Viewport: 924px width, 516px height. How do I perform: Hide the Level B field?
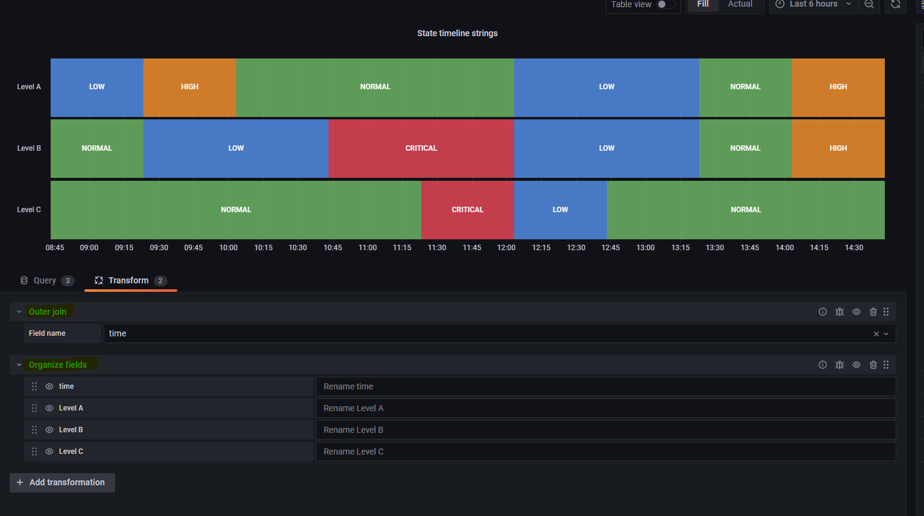coord(49,429)
